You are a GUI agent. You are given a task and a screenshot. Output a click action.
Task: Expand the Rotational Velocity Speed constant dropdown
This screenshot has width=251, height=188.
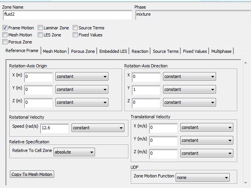point(98,128)
